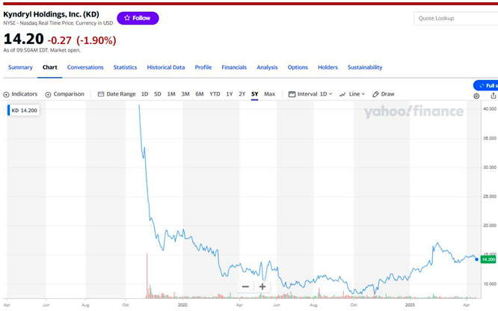Click the Follow star button
This screenshot has height=311, width=498.
point(138,18)
